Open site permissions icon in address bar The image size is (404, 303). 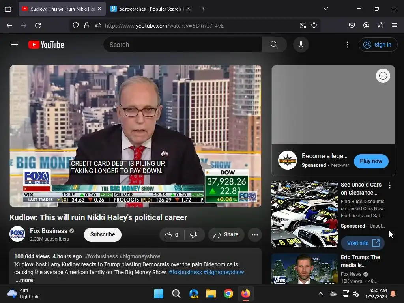coord(98,26)
